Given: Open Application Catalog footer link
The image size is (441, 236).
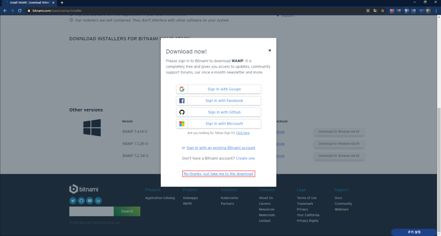Looking at the screenshot, I should (x=160, y=198).
